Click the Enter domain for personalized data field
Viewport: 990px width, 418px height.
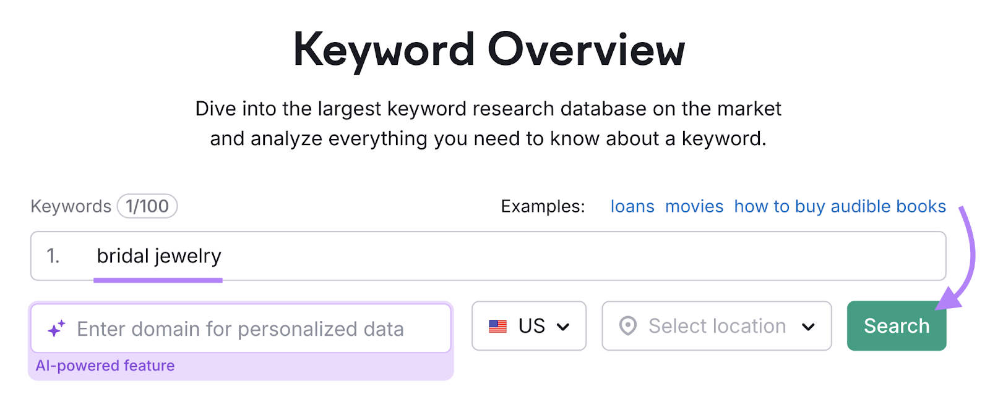(240, 328)
